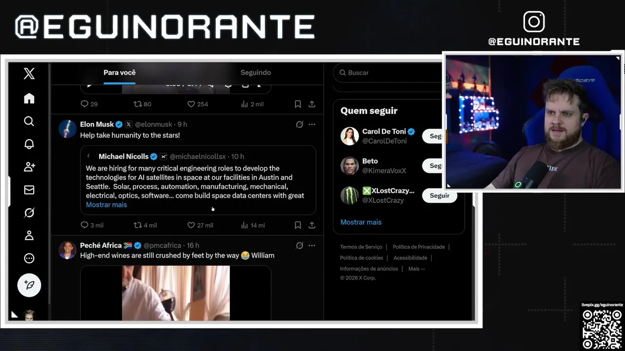Viewport: 625px width, 351px height.
Task: Click Elon Musk avatar
Action: (67, 129)
